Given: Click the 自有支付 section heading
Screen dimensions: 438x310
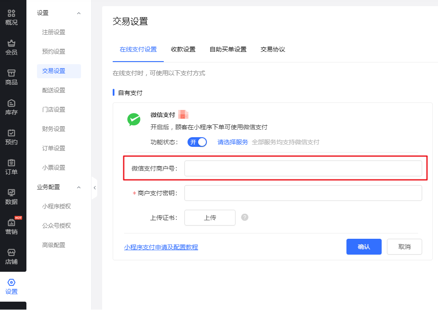Looking at the screenshot, I should click(130, 93).
